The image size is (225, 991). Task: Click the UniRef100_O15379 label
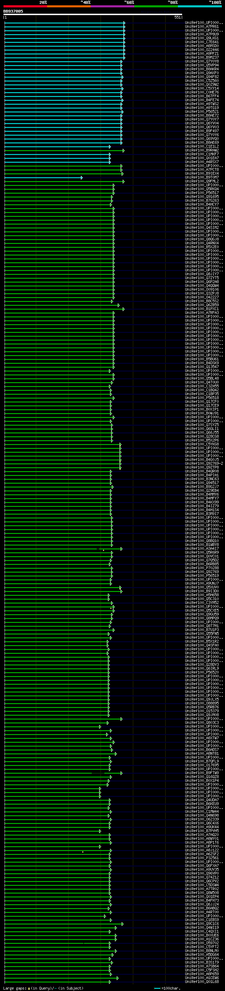202,711
